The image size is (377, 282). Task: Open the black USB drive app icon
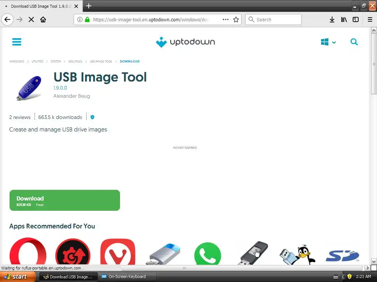pos(253,253)
